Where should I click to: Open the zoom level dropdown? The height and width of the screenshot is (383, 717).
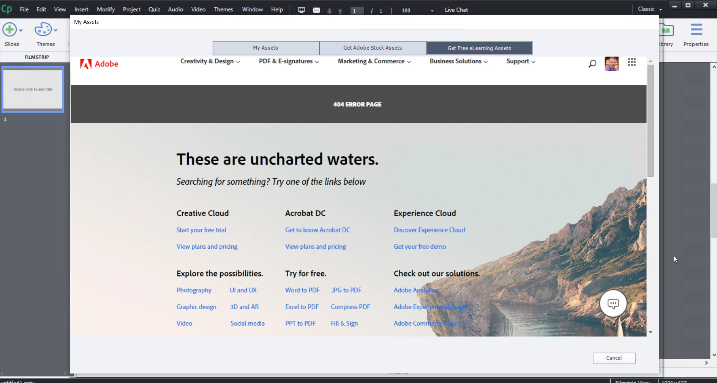click(x=432, y=11)
